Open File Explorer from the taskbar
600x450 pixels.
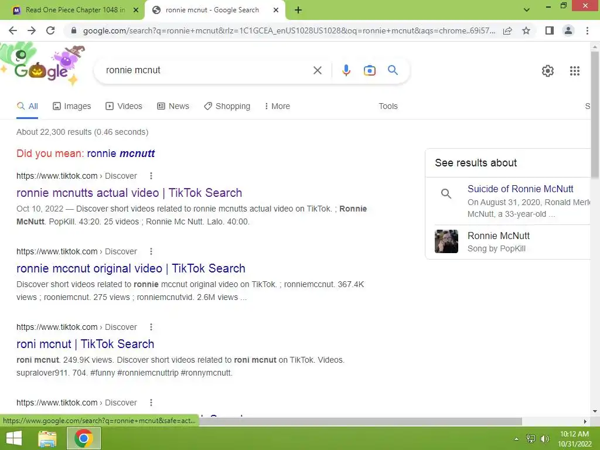point(47,438)
